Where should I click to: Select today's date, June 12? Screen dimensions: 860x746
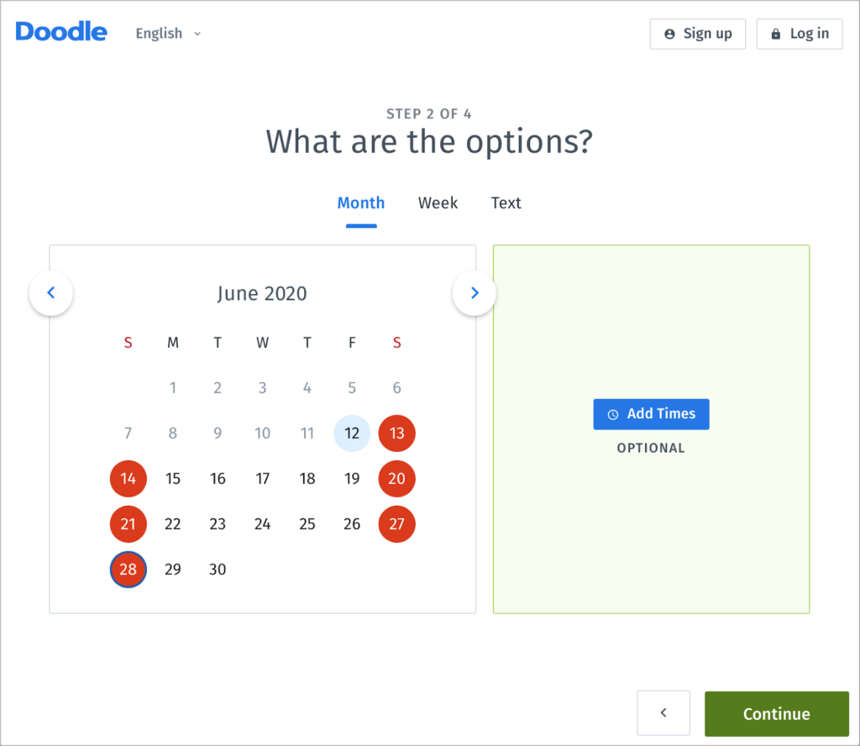[x=352, y=433]
